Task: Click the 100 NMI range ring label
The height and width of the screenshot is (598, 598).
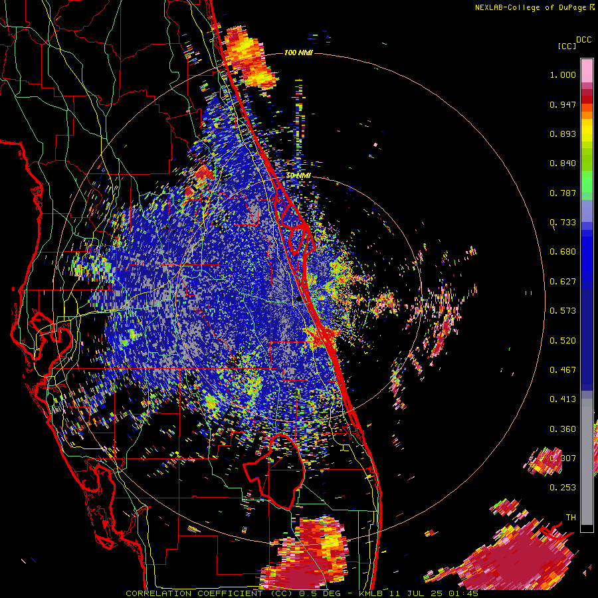Action: pos(298,52)
